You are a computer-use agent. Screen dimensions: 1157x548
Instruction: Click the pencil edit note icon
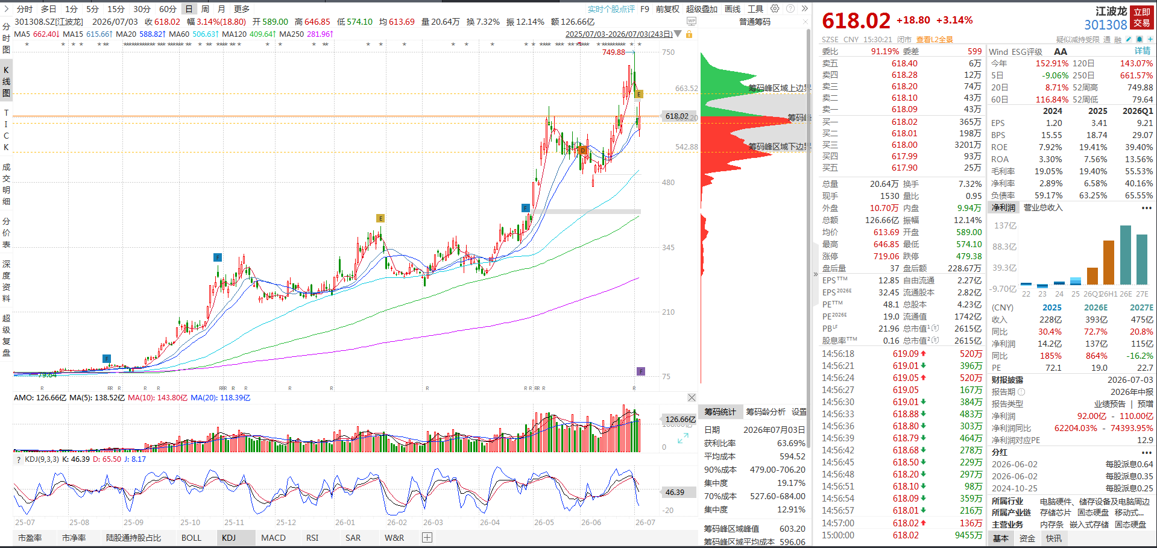pos(1129,39)
